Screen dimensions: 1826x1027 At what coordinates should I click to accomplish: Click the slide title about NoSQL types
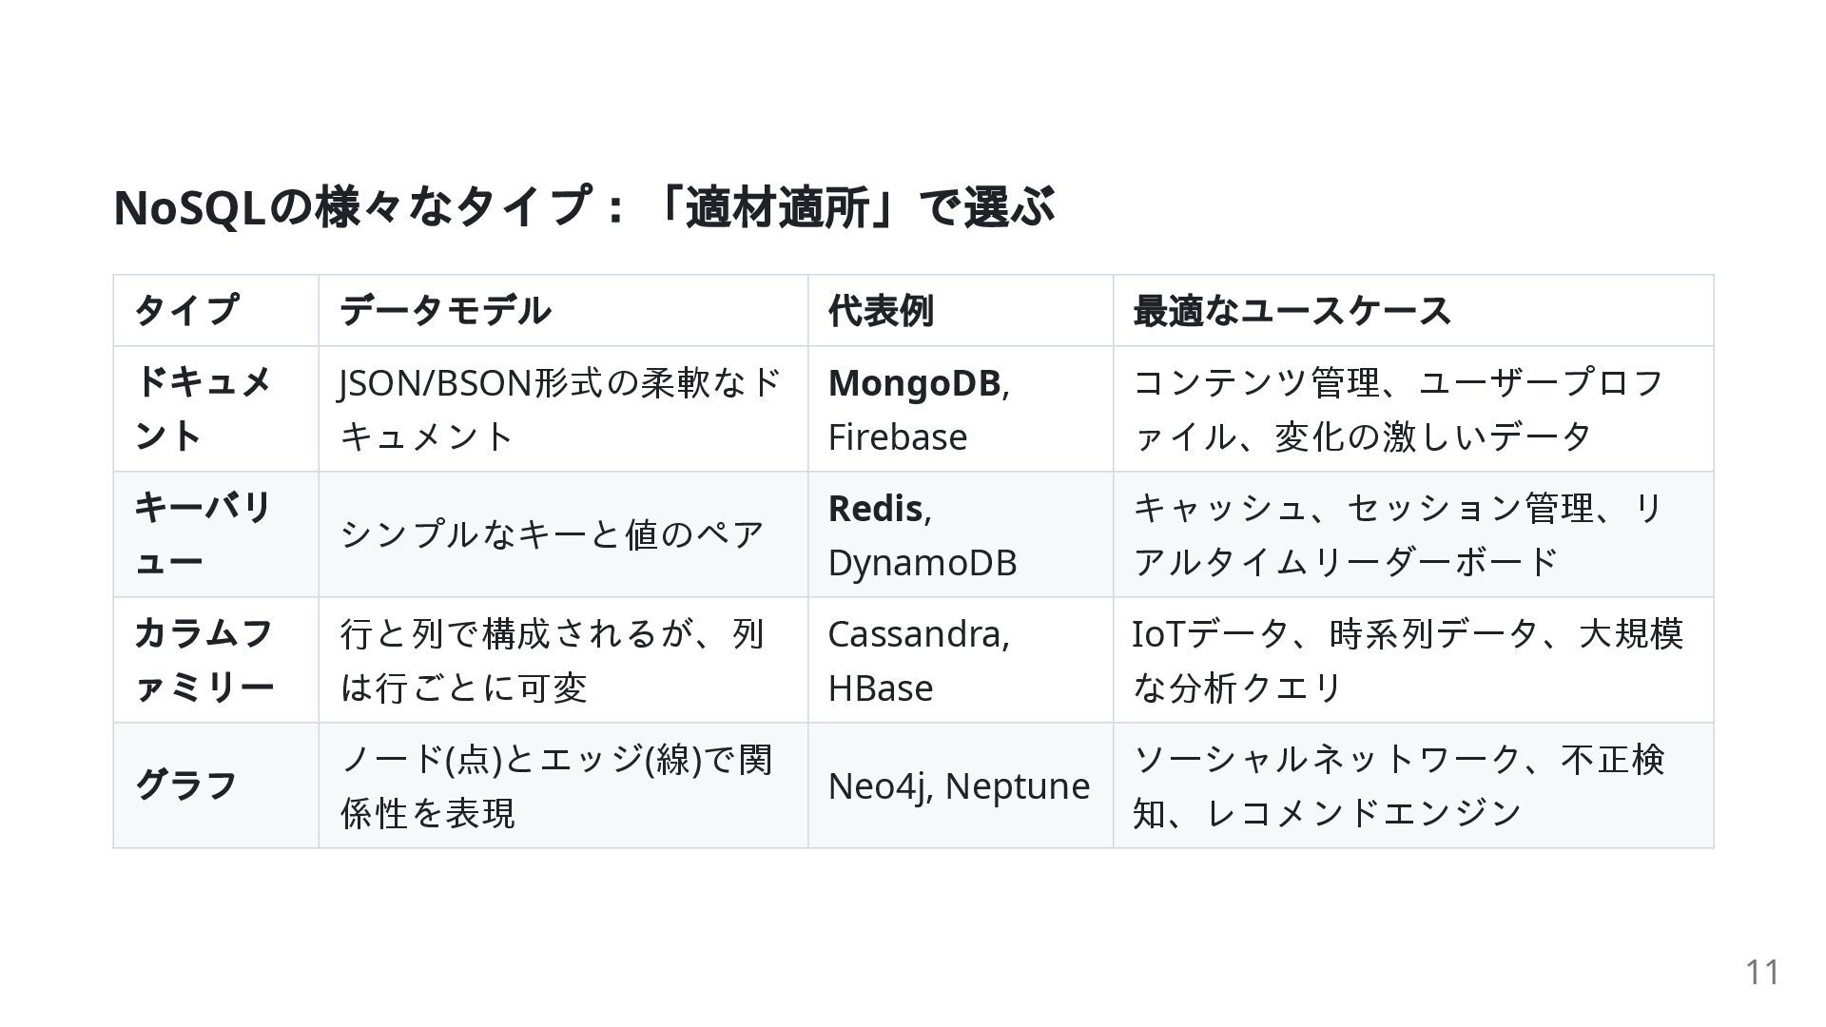pos(583,207)
